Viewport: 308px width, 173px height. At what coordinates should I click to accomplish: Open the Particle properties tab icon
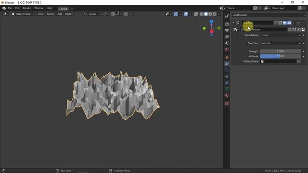(227, 70)
